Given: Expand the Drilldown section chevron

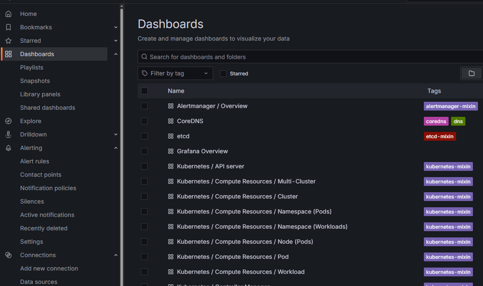Looking at the screenshot, I should 116,134.
